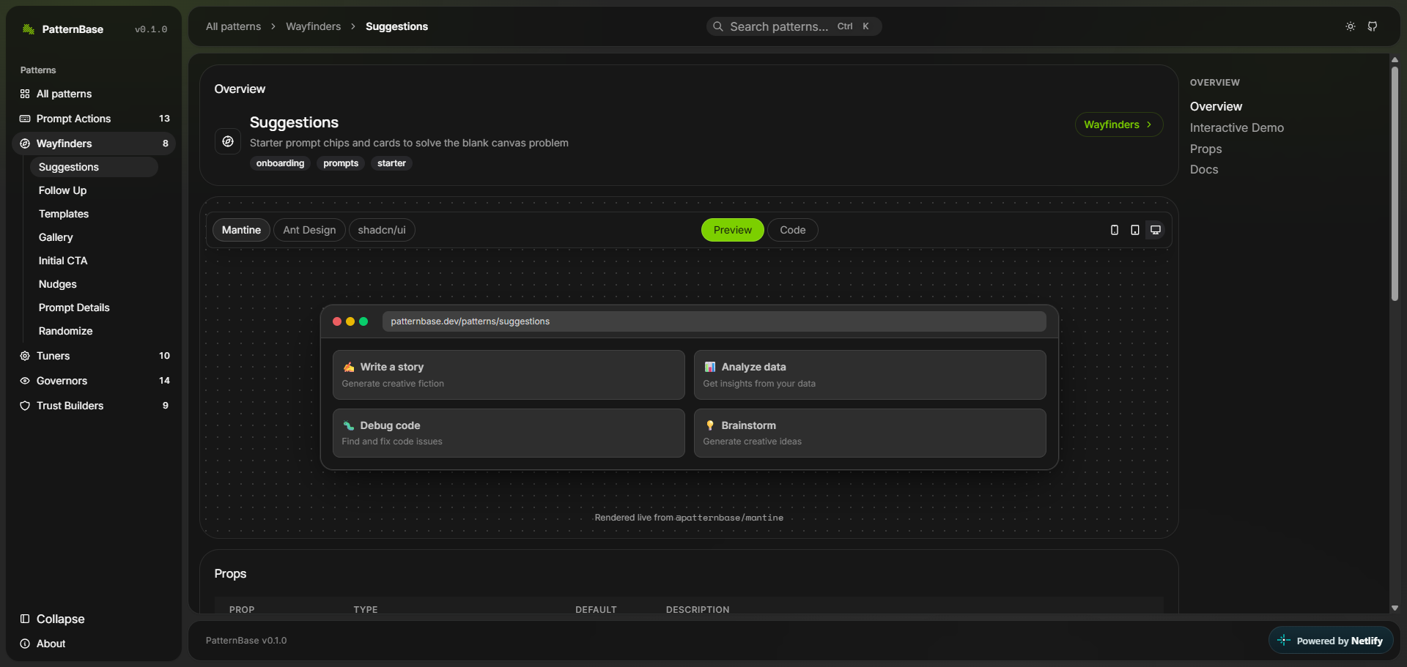Switch preview to desktop viewport
The image size is (1407, 667).
coord(1156,230)
